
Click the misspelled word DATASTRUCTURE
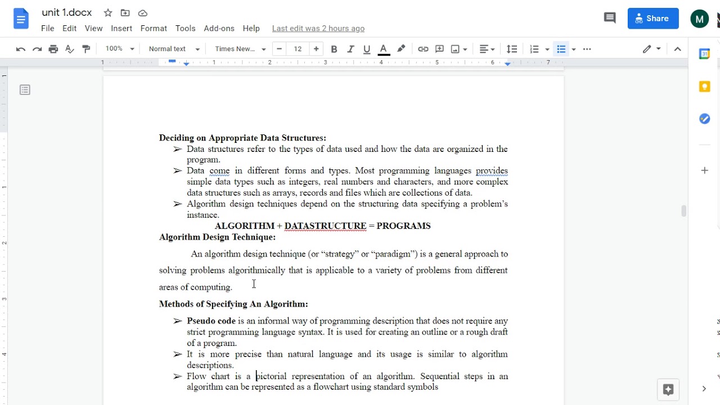pos(325,226)
